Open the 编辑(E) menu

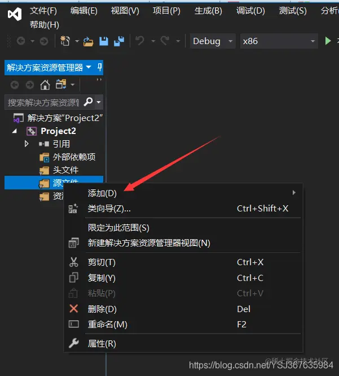coord(83,11)
